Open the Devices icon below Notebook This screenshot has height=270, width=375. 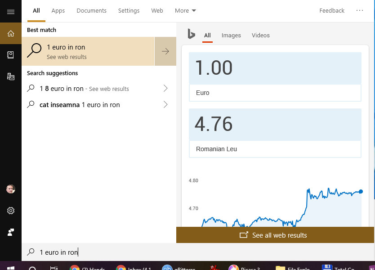(11, 76)
